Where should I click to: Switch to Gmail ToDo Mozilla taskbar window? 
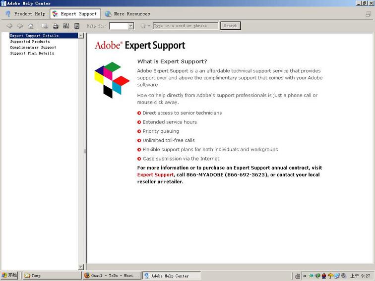(x=112, y=276)
